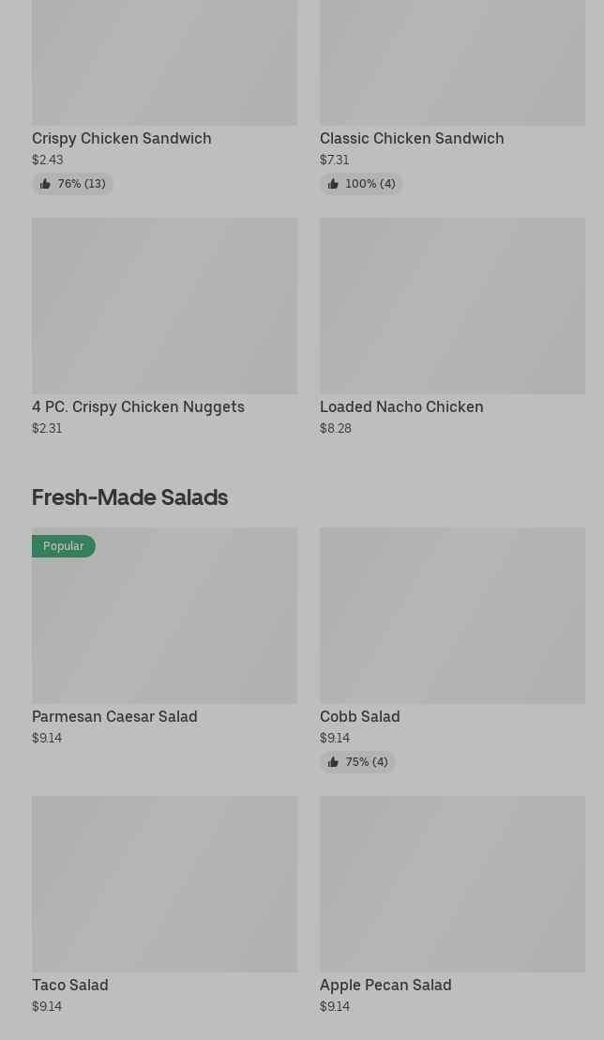Select the Apple Pecan Salad photo
Screen dimensions: 604x1040
coord(452,884)
